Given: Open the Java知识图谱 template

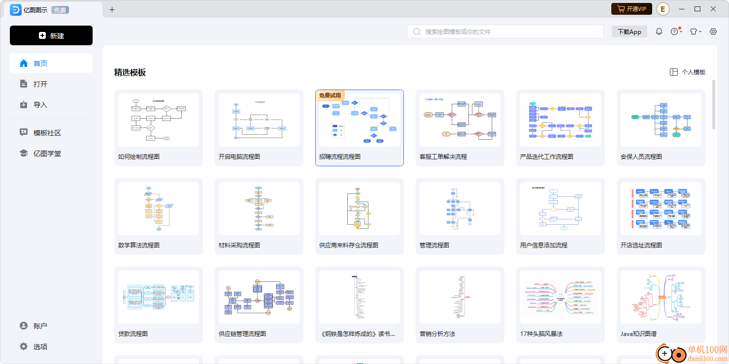Looking at the screenshot, I should click(x=661, y=305).
